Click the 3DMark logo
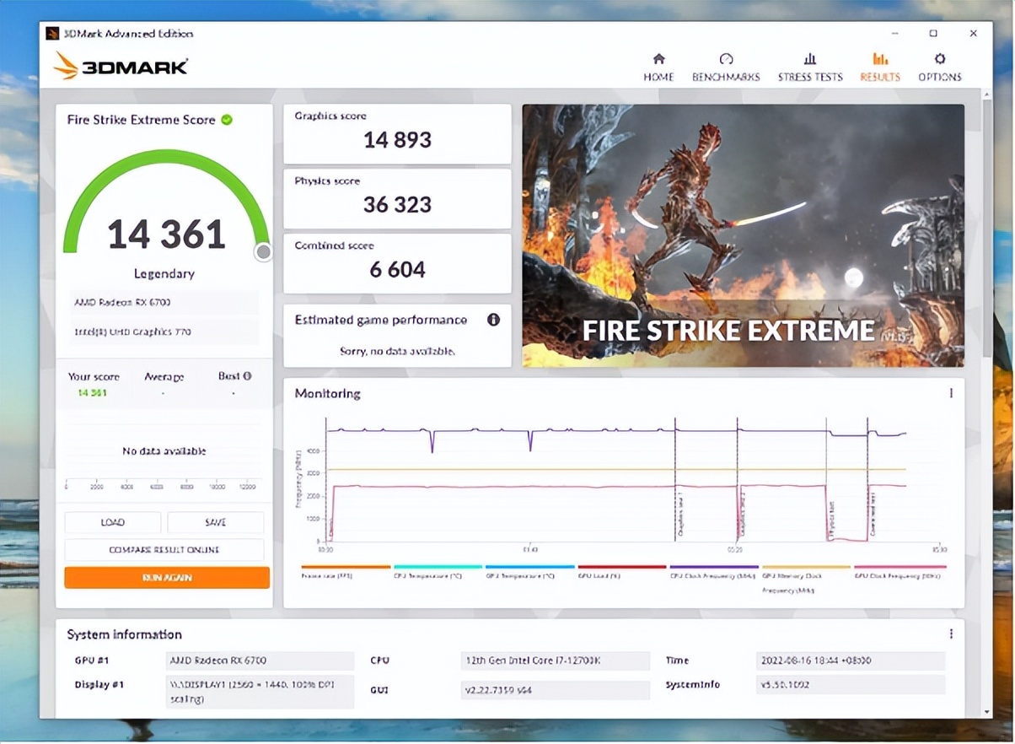 click(121, 66)
